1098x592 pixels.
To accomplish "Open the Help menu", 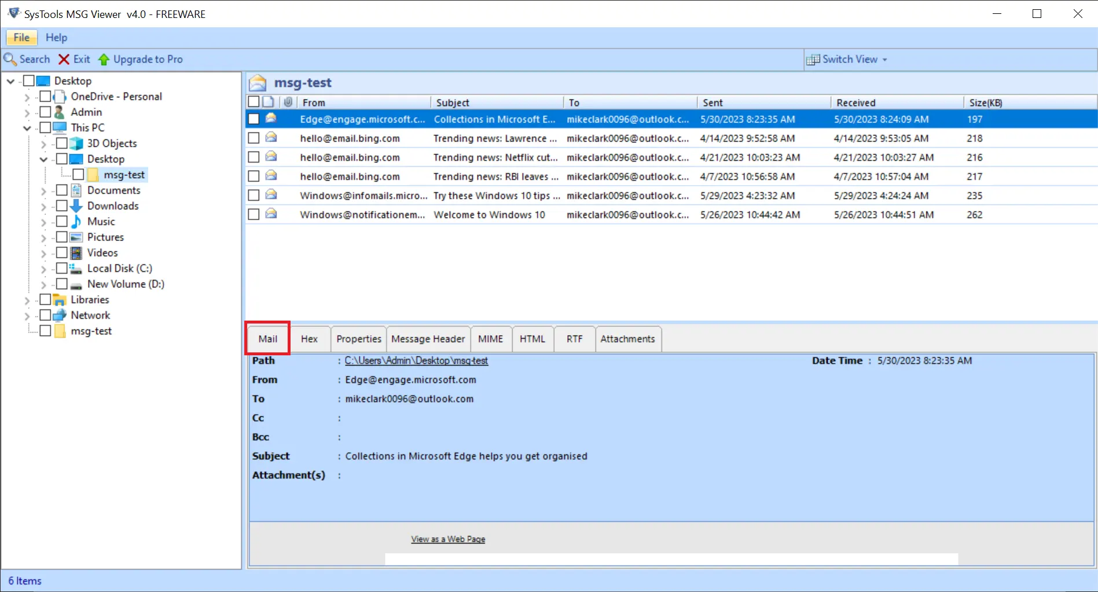I will [56, 38].
